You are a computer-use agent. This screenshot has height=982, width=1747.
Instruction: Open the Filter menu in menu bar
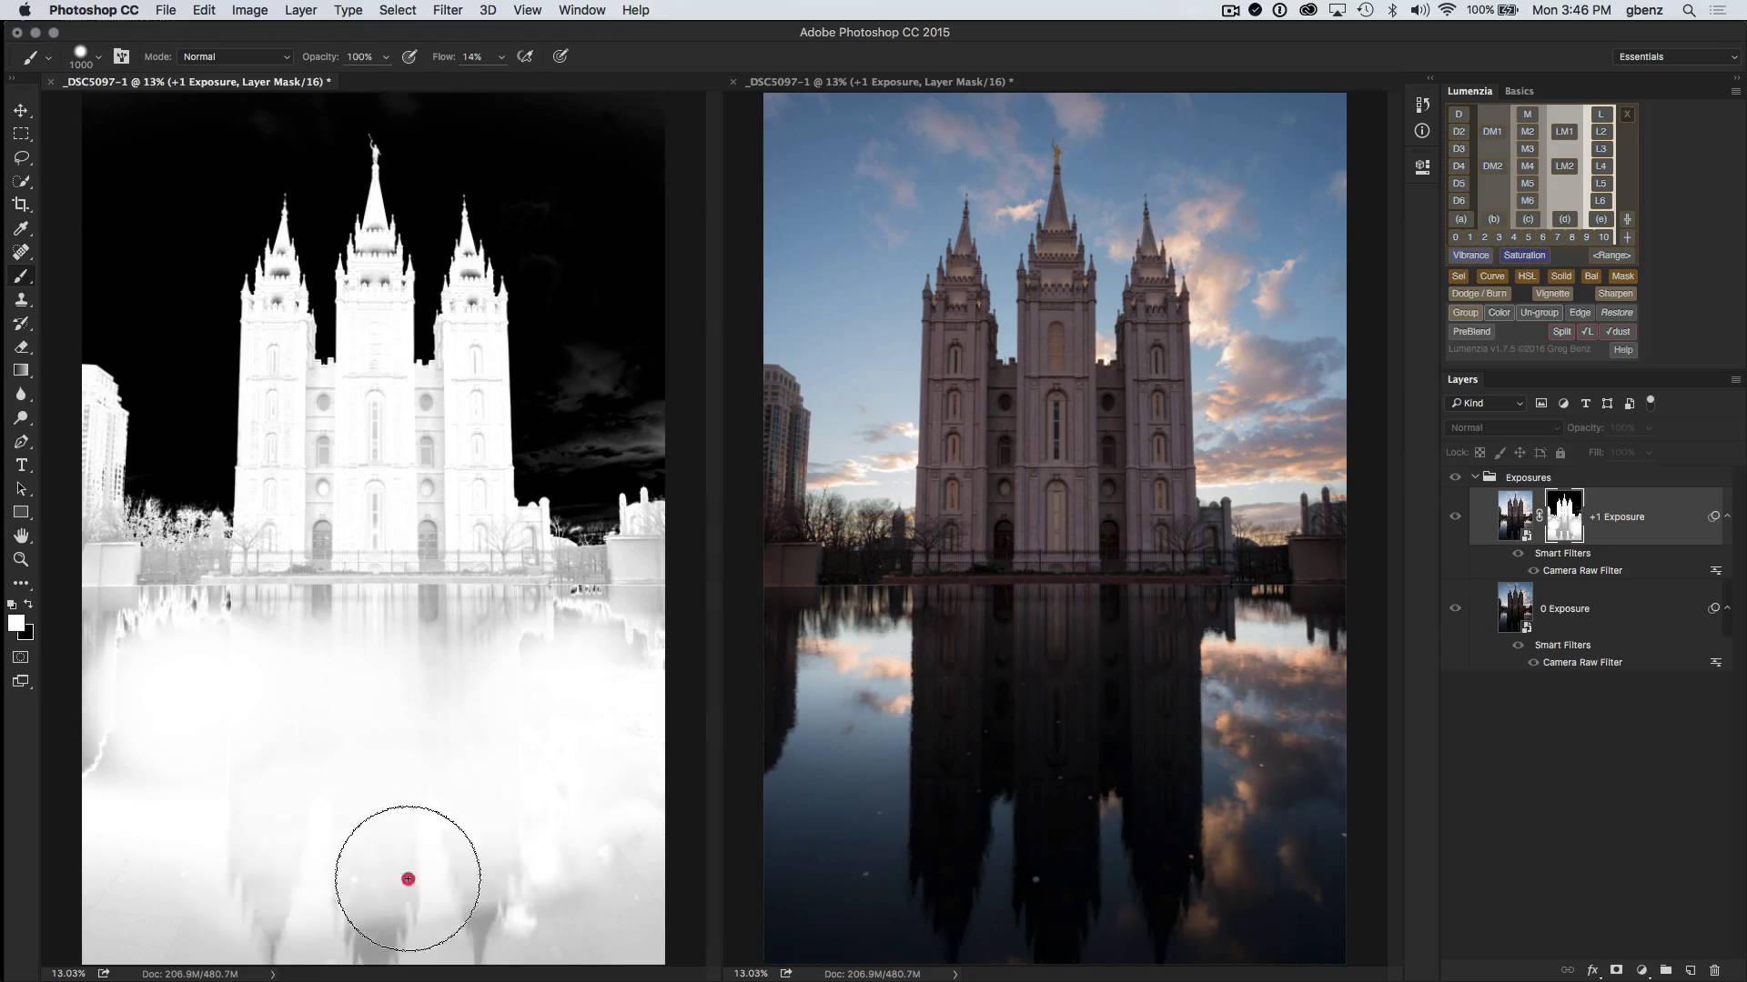coord(445,10)
